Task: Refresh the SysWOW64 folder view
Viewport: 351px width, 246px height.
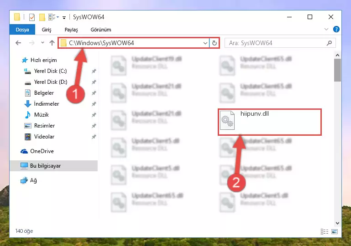Action: pyautogui.click(x=214, y=43)
